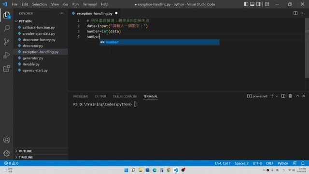Select the exception-handling.py editor tab
This screenshot has height=174, width=309.
pyautogui.click(x=95, y=14)
